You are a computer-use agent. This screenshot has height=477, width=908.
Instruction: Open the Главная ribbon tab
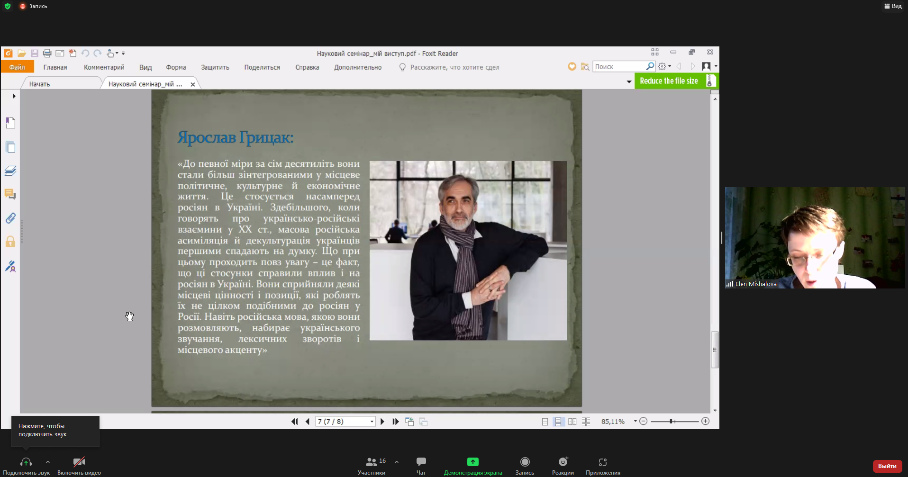[55, 67]
